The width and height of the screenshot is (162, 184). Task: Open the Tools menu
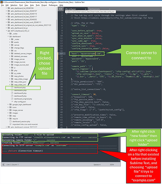click(x=38, y=5)
